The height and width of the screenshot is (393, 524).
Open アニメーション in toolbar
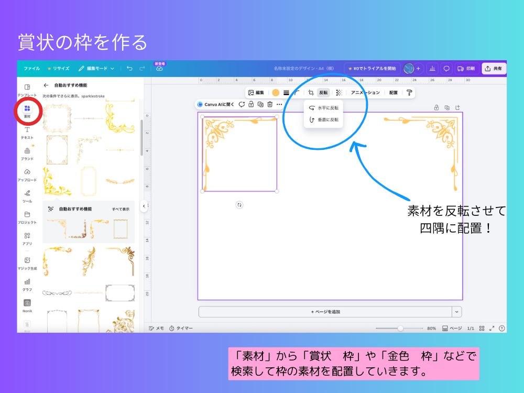(365, 93)
